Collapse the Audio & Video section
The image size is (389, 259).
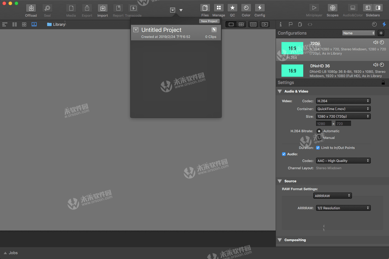(280, 91)
